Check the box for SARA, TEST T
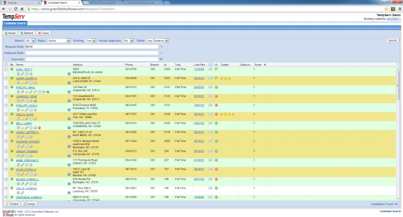This screenshot has width=403, height=217. pyautogui.click(x=6, y=70)
